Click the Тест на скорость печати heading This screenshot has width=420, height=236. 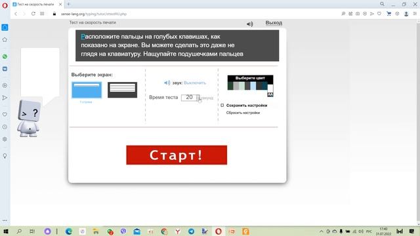(x=93, y=22)
